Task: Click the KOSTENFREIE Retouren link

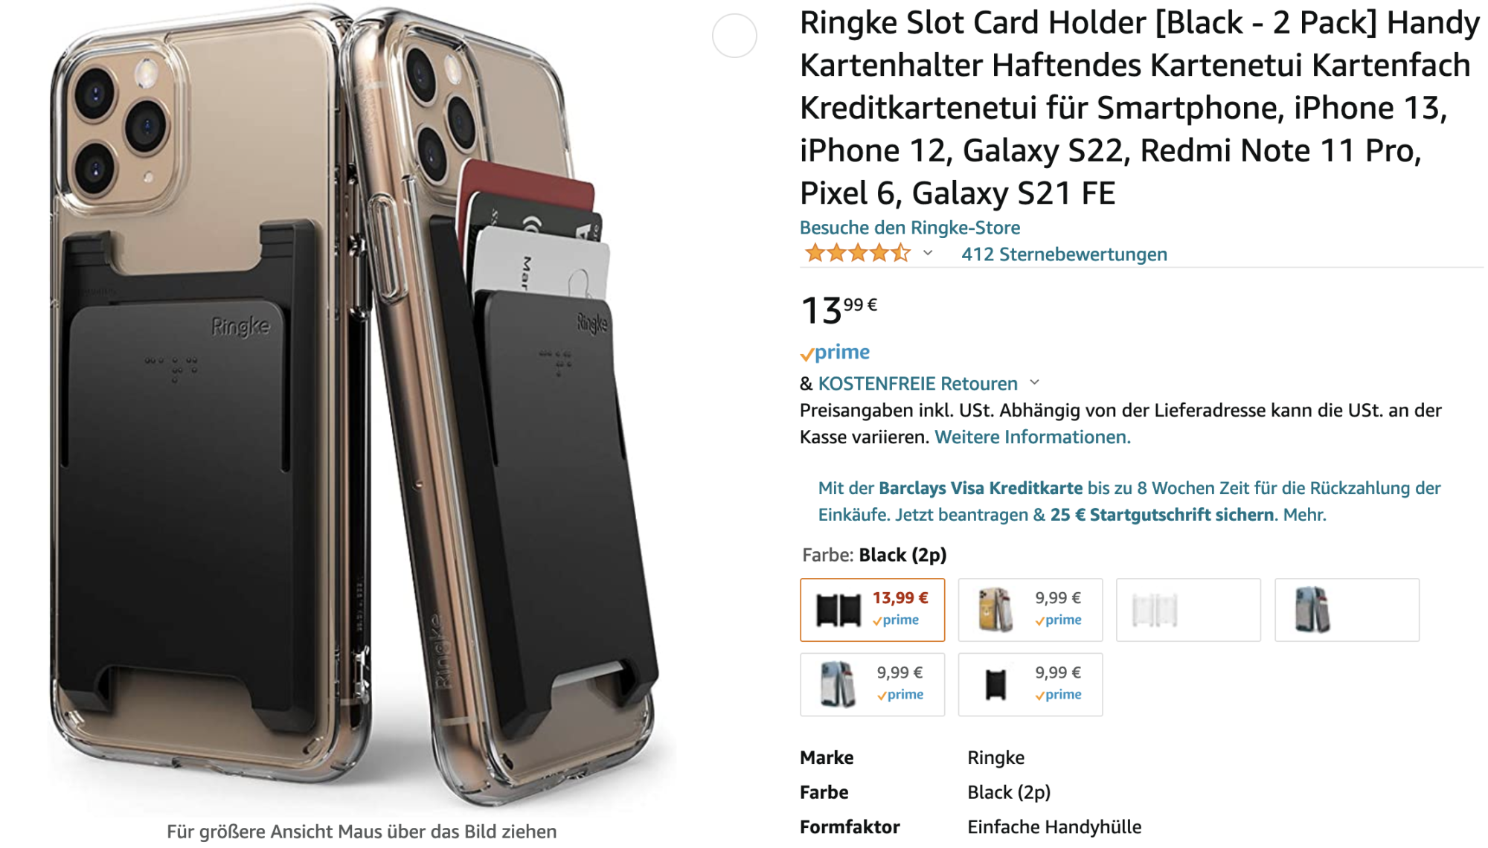Action: (917, 384)
